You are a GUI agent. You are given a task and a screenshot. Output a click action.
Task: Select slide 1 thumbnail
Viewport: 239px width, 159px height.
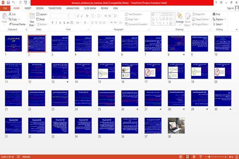coord(14,43)
